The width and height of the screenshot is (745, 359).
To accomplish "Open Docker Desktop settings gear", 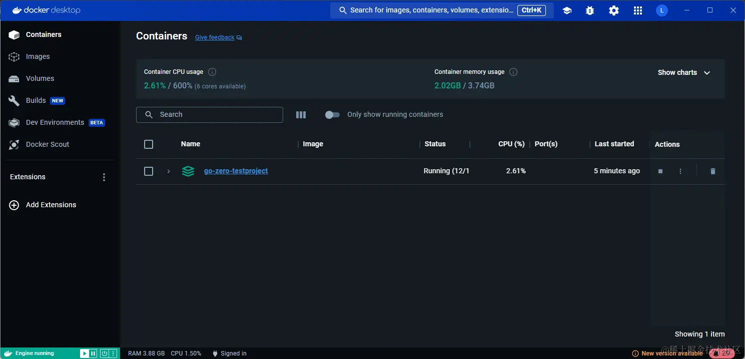I will coord(614,10).
